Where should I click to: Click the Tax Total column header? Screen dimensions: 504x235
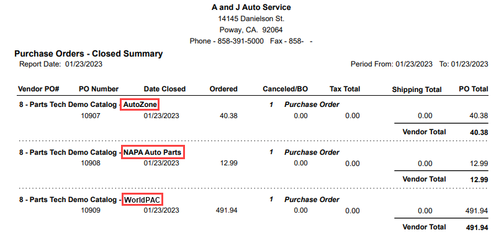(x=345, y=89)
